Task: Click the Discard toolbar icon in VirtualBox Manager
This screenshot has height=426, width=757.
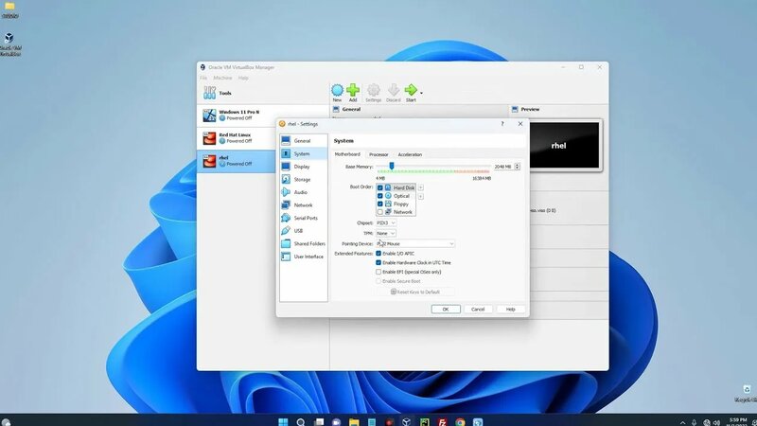Action: (x=394, y=92)
